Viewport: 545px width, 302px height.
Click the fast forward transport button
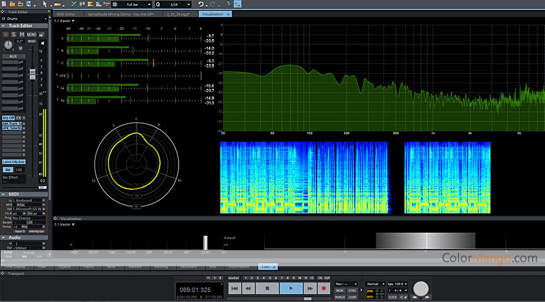[309, 288]
